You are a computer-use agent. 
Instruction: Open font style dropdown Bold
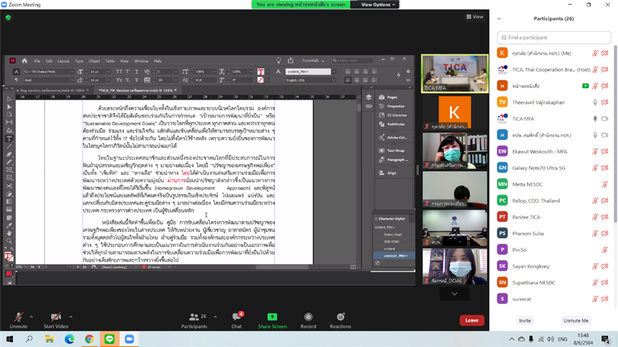pos(72,80)
